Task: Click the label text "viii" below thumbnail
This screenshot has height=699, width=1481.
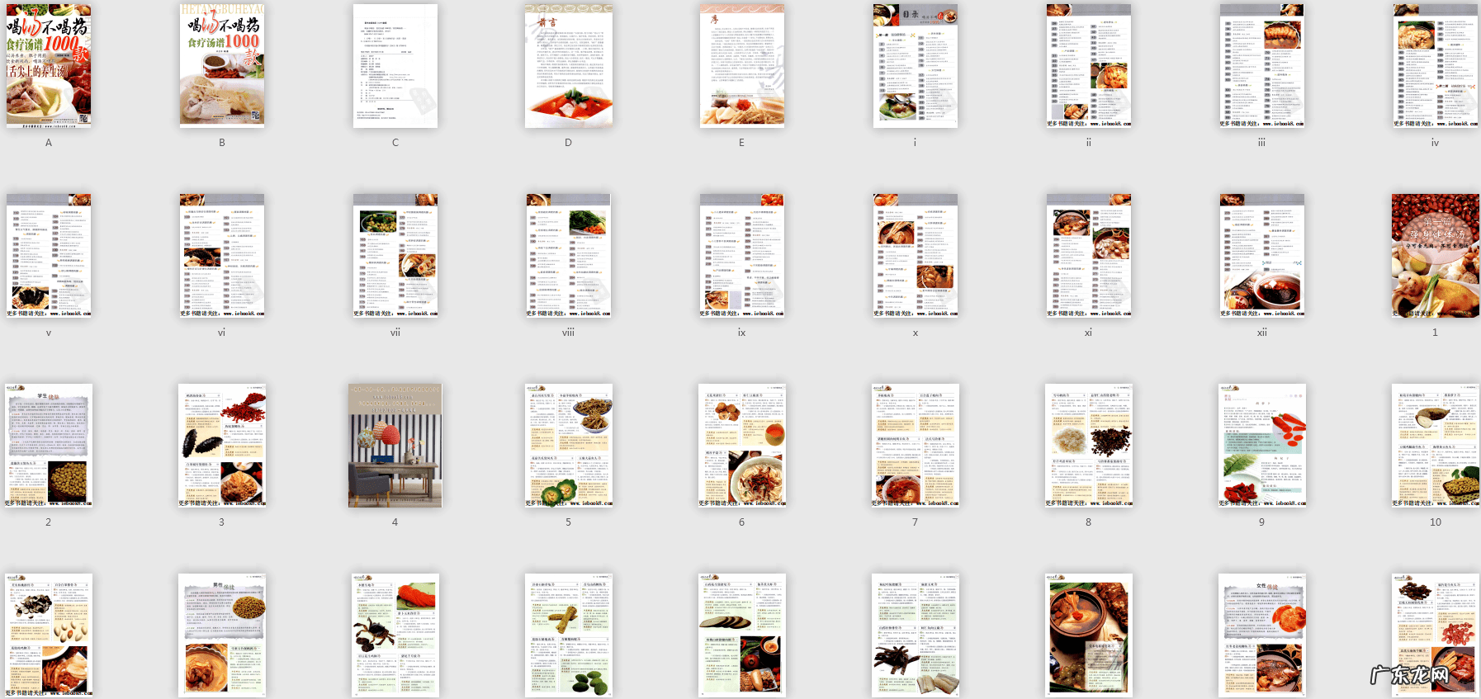Action: click(569, 333)
